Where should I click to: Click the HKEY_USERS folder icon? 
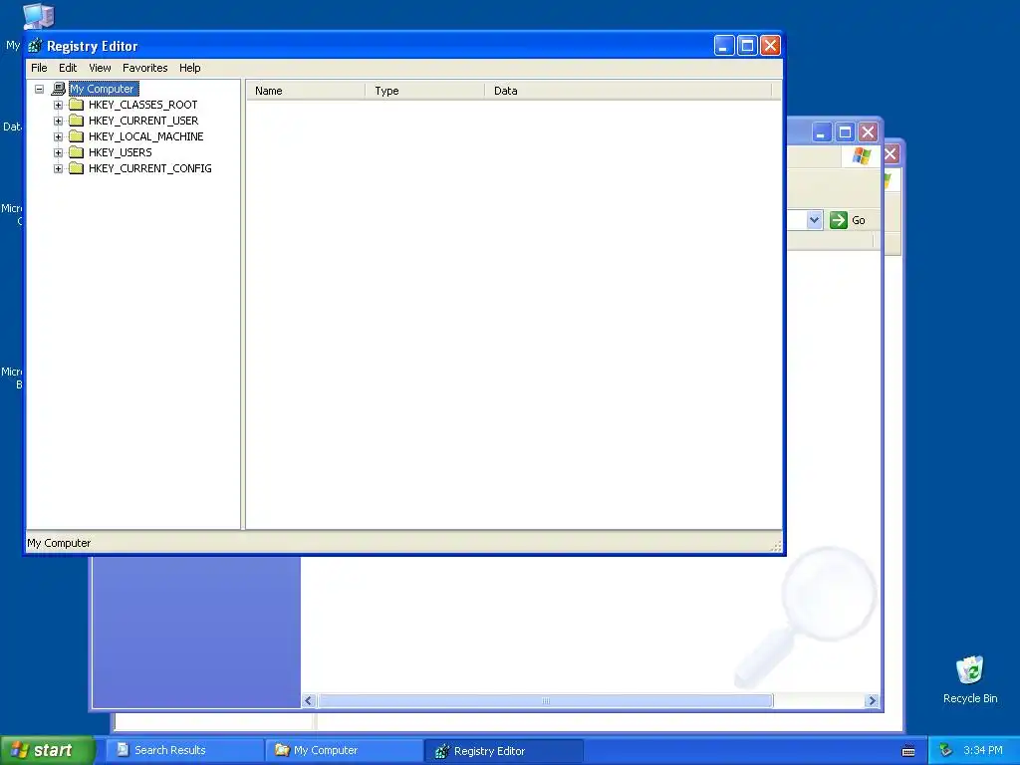pyautogui.click(x=77, y=152)
